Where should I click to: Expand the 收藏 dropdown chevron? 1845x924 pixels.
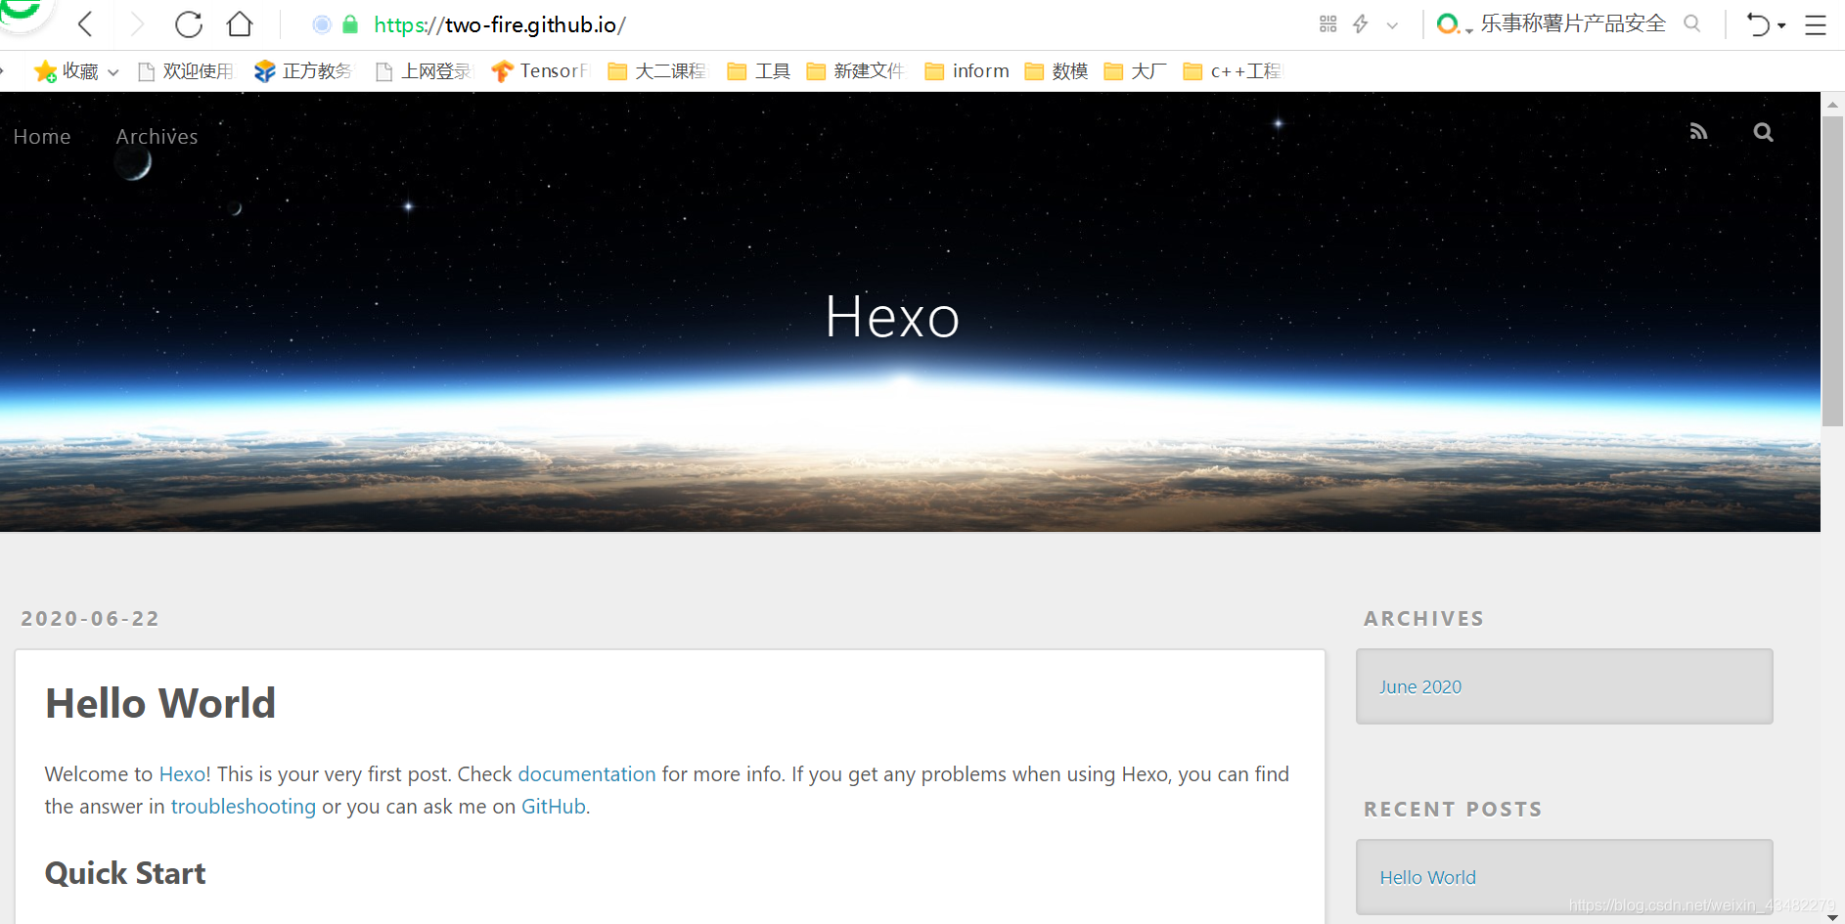[x=113, y=72]
